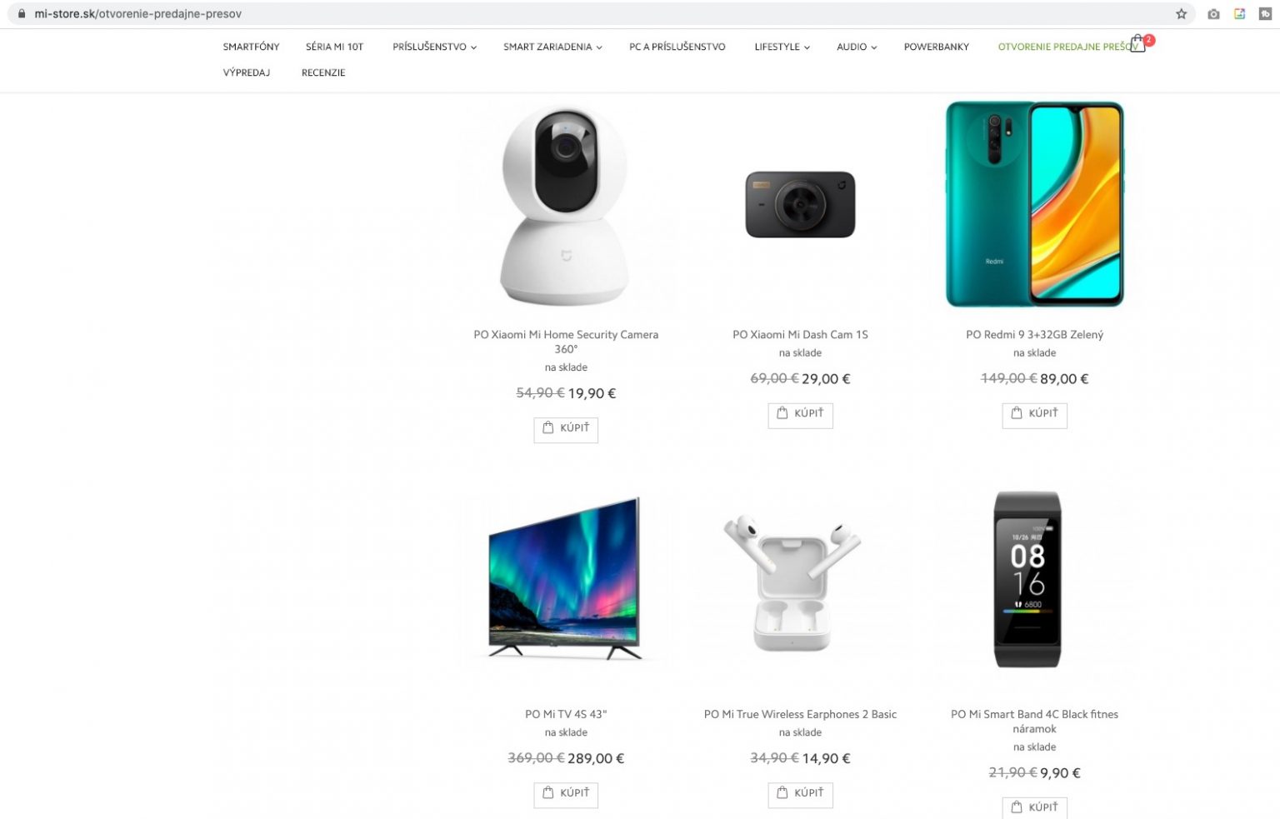This screenshot has height=819, width=1280.
Task: Open the Powerbanky category
Action: [936, 47]
